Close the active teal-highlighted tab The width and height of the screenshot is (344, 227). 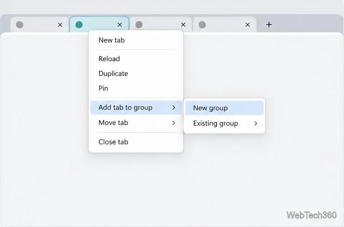click(x=119, y=25)
